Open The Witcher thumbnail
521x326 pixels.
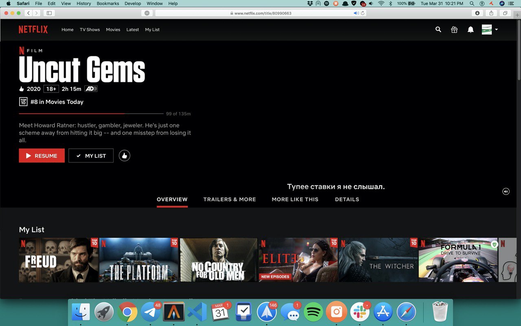(379, 260)
